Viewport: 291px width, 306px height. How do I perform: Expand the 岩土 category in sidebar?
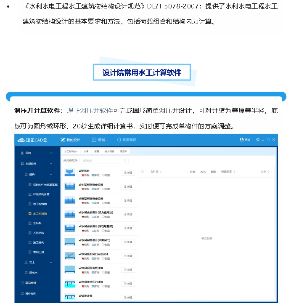pyautogui.click(x=51, y=262)
